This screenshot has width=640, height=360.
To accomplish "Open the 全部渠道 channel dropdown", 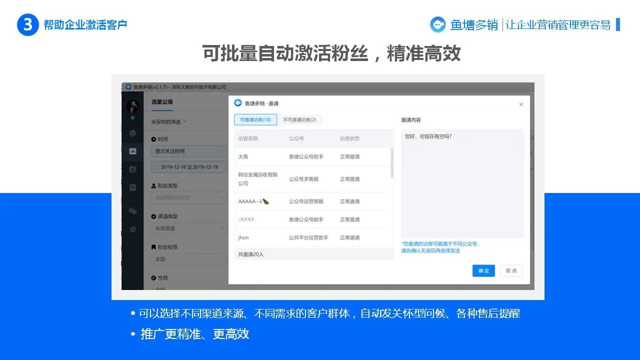I will click(x=188, y=228).
